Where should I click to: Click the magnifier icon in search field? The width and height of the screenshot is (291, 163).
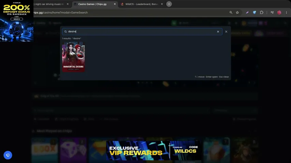[66, 32]
